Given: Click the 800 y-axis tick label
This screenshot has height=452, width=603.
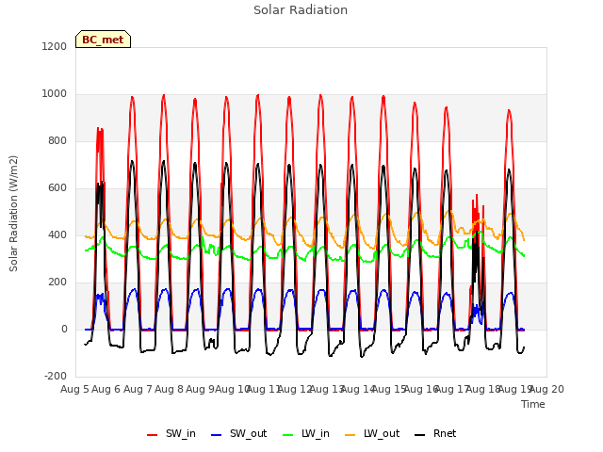Looking at the screenshot, I should coord(57,141).
